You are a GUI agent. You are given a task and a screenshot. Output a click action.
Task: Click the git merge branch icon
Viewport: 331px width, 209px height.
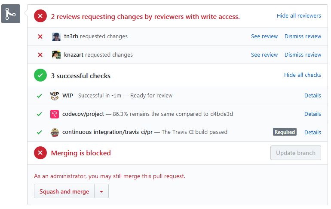11,14
